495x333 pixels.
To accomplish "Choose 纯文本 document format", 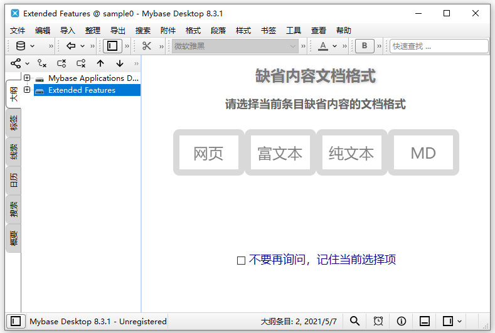I will (352, 152).
